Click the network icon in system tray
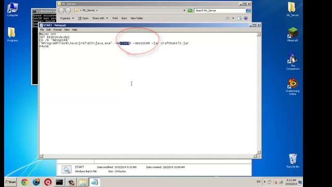Screen dimensions: 332x187 pos(281,182)
